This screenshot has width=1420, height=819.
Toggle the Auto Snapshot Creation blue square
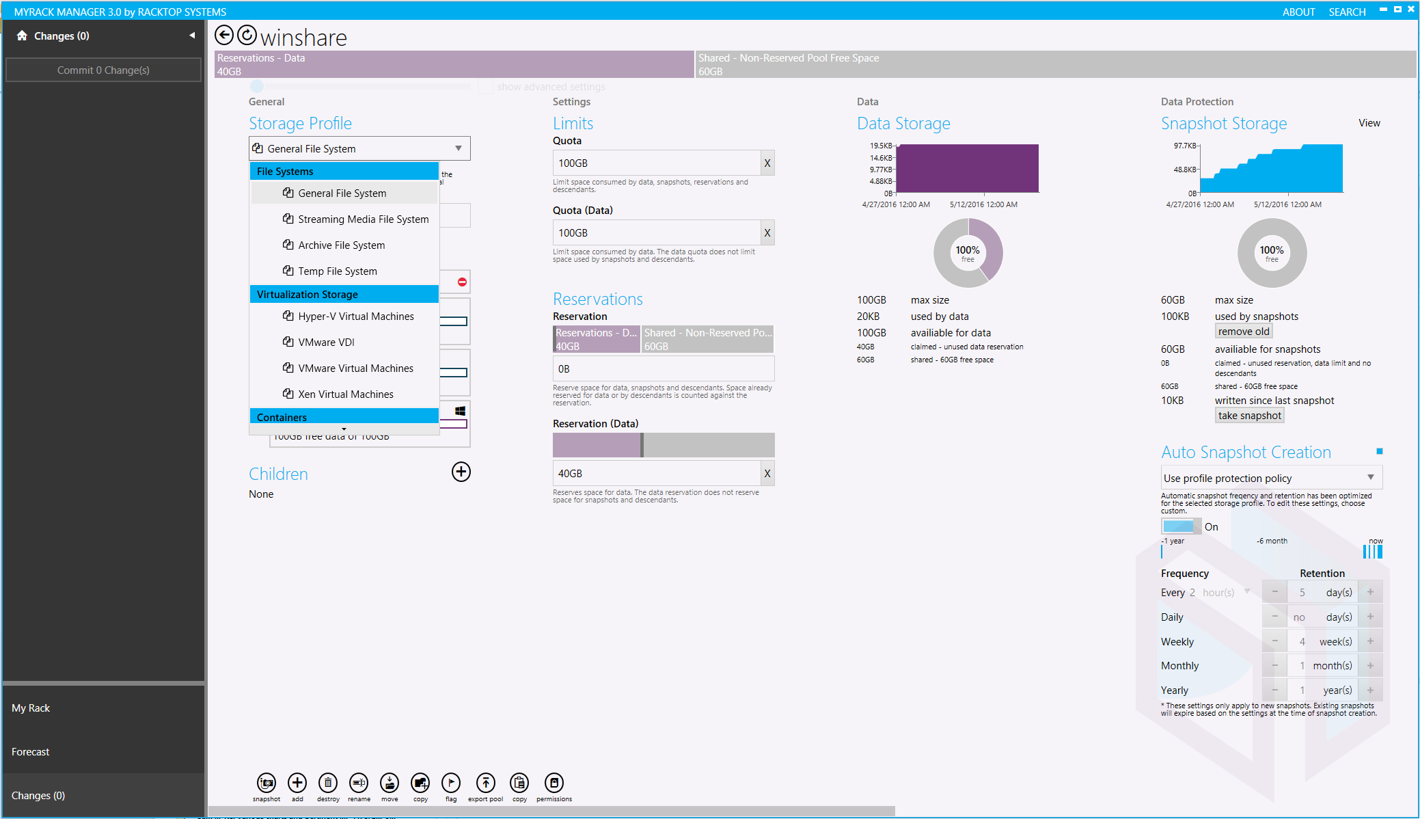click(1379, 451)
